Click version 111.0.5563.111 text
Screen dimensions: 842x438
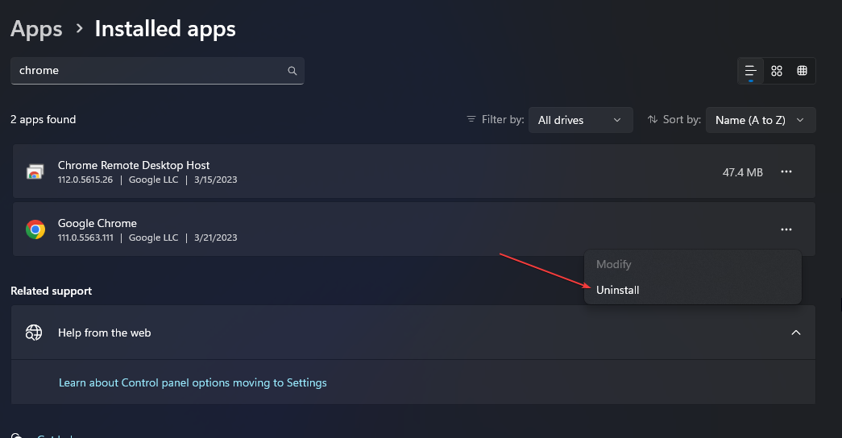(x=85, y=238)
